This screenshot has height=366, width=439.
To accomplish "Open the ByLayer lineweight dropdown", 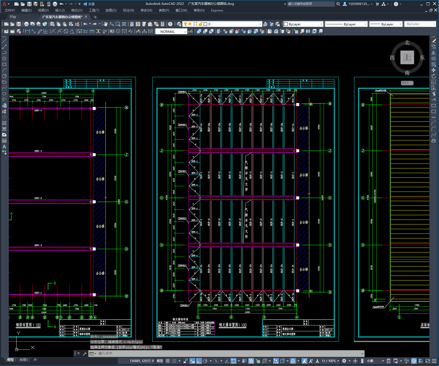I will click(386, 24).
